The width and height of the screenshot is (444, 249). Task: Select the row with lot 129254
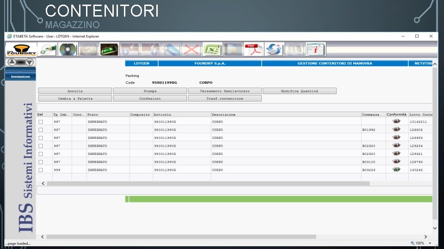click(x=41, y=146)
